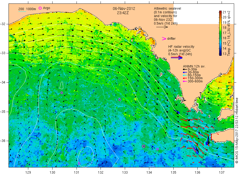Select Argo float marker near 134.3E, 36.3S
Screen dimensions: 240x176
[x=158, y=149]
